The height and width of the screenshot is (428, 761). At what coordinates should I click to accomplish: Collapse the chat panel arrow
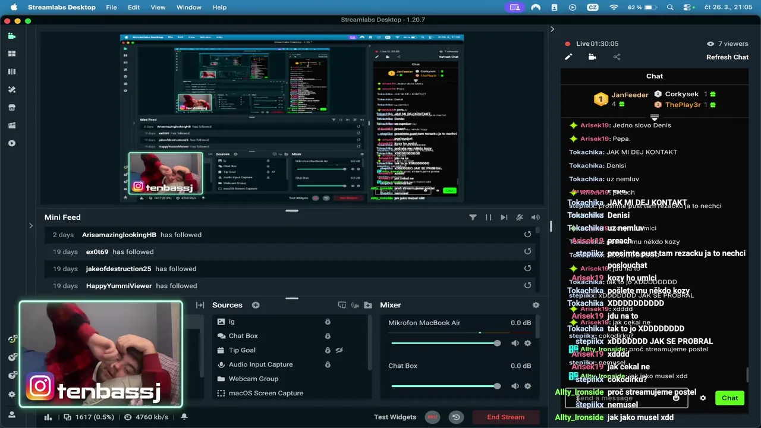click(x=552, y=29)
